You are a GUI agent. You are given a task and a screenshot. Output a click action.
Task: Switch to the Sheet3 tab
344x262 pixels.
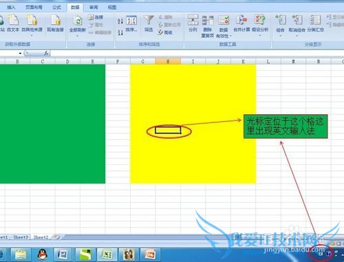(21, 237)
